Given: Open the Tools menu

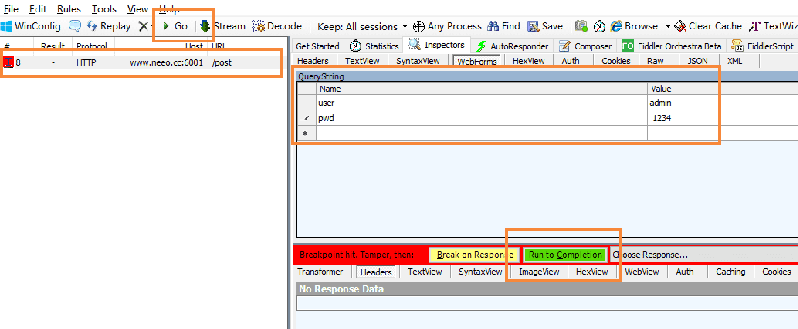Looking at the screenshot, I should pyautogui.click(x=104, y=9).
